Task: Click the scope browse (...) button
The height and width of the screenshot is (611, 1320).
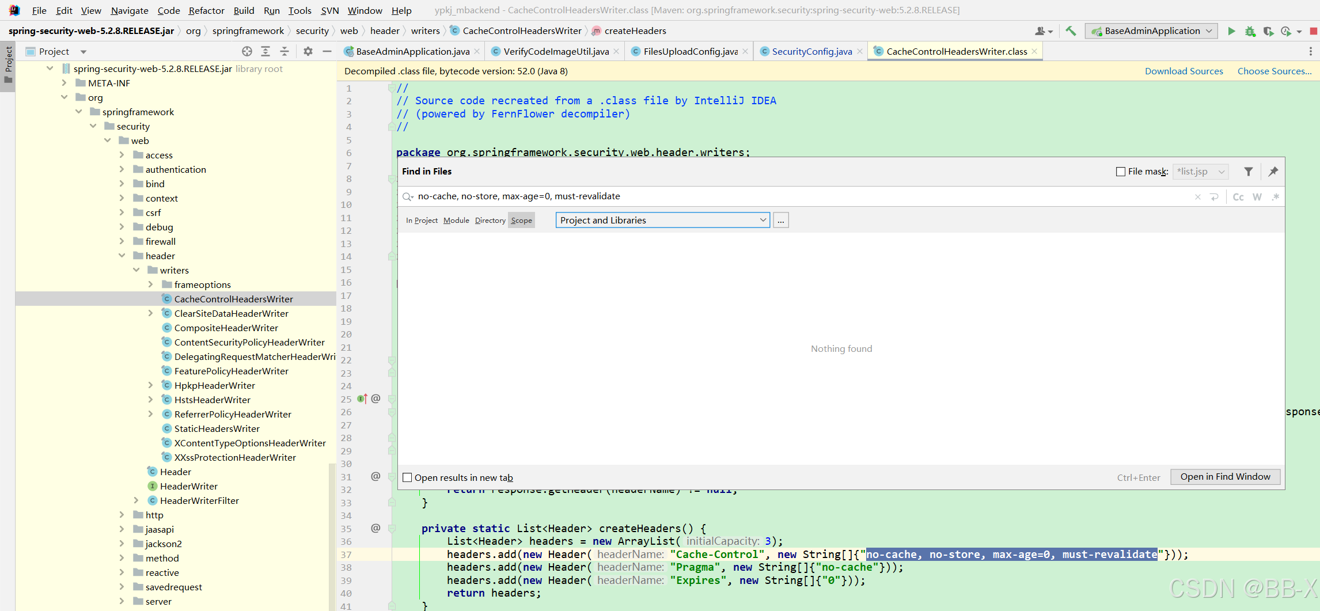Action: [781, 220]
